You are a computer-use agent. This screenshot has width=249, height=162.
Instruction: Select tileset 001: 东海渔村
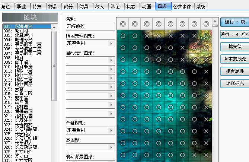coord(27,26)
